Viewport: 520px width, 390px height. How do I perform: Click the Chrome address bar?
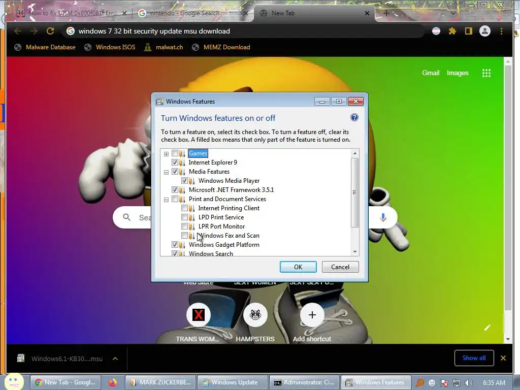[x=244, y=31]
